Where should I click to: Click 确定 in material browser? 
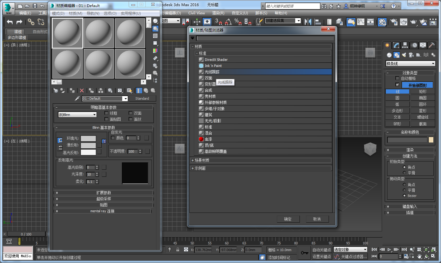coord(288,219)
